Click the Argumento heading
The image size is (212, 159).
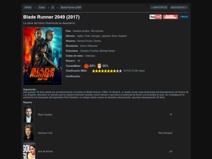pos(29,90)
